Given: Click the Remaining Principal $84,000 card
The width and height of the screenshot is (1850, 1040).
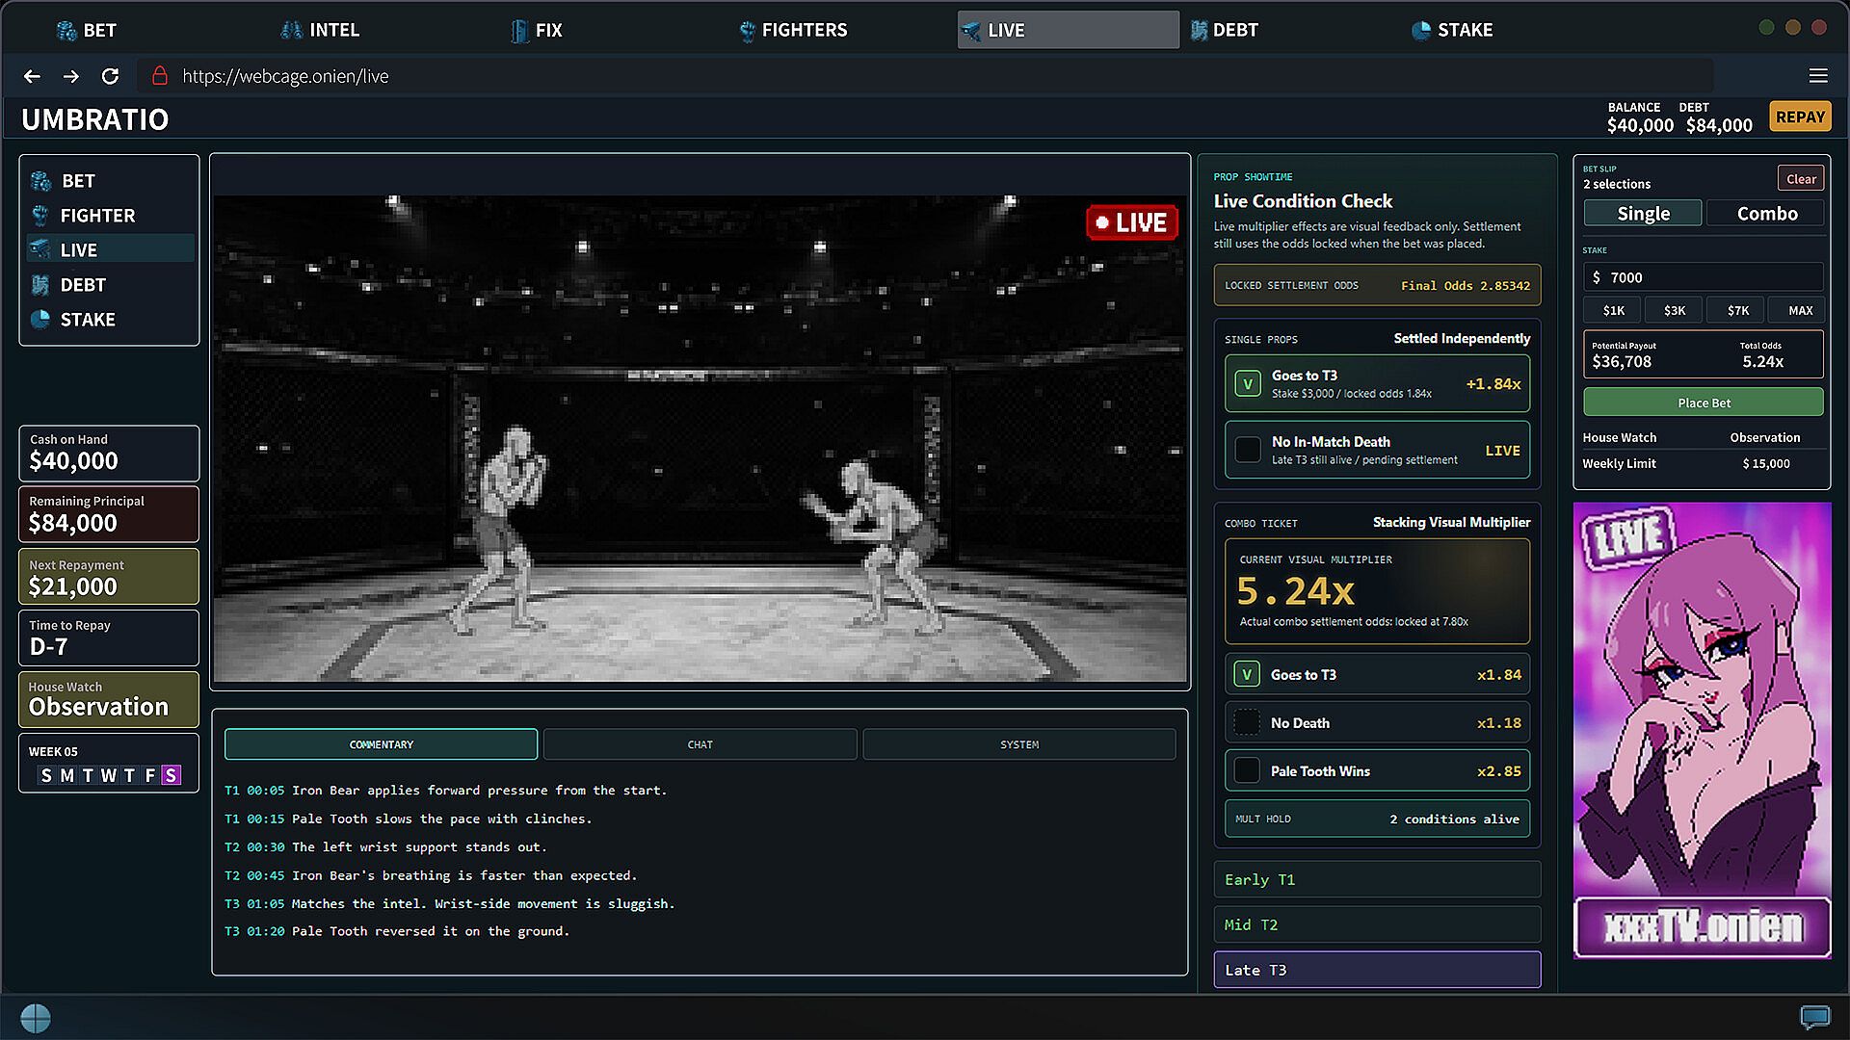Looking at the screenshot, I should click(x=109, y=513).
